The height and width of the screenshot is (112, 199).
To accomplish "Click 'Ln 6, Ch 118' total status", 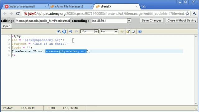I will point(71,108).
